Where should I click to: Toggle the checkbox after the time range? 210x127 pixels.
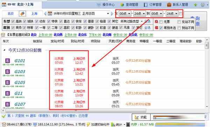pyautogui.click(x=181, y=14)
